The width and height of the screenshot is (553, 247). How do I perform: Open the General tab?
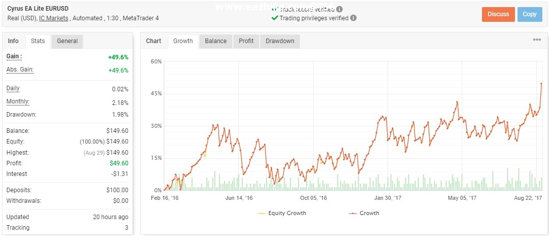coord(67,41)
